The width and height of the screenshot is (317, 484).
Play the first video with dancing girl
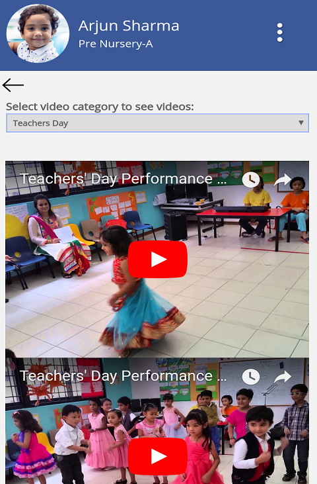(158, 260)
